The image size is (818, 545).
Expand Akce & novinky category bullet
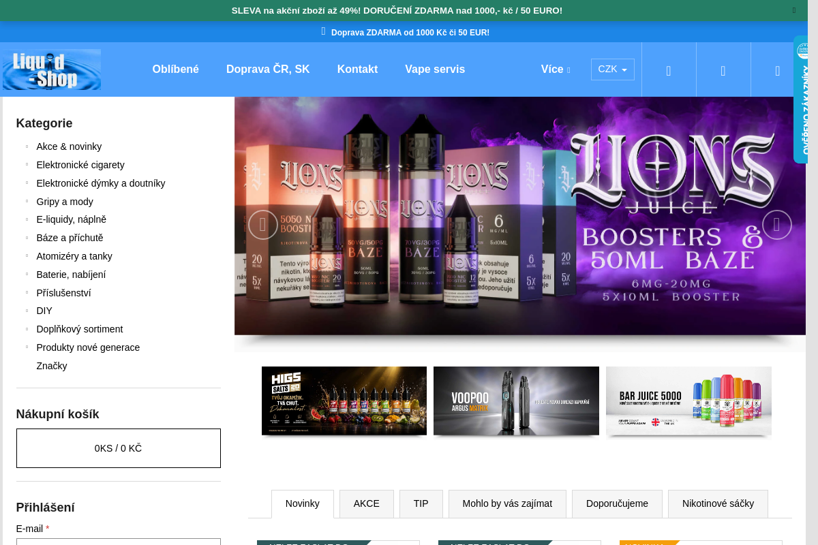coord(27,146)
